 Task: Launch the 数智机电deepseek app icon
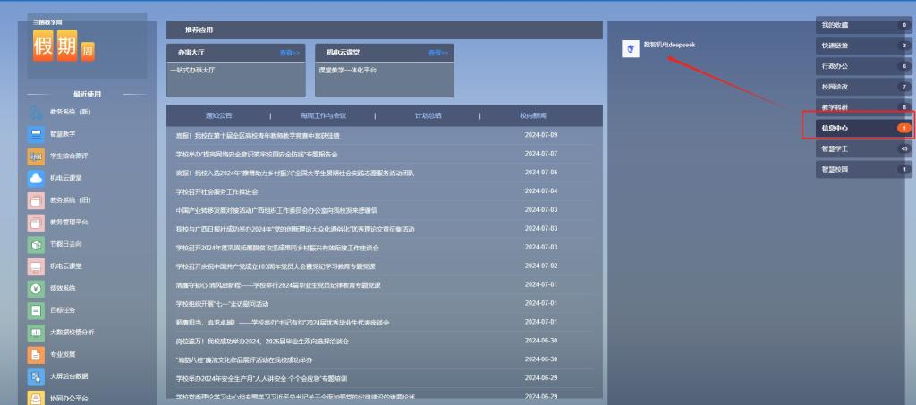[x=632, y=50]
